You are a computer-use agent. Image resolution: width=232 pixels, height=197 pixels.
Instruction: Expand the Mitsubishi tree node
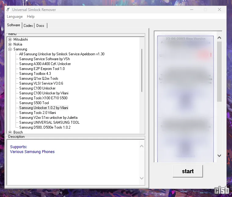(x=10, y=39)
